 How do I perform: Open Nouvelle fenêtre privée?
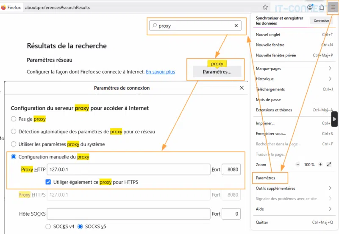click(x=294, y=55)
